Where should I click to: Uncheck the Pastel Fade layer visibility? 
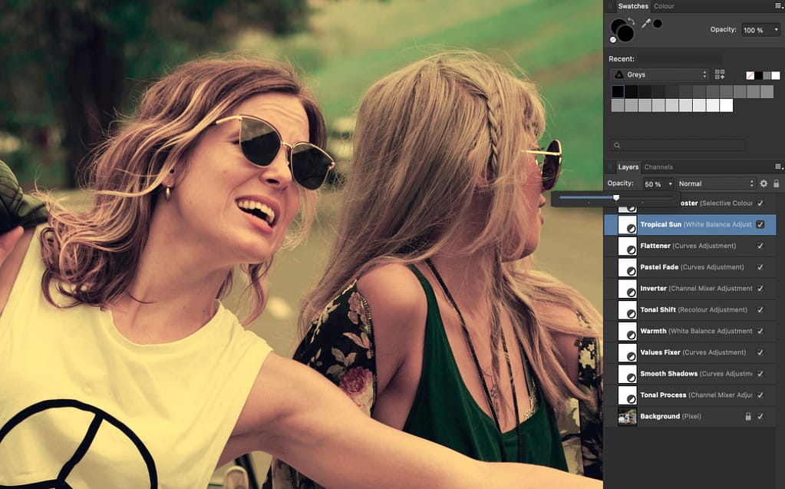760,267
